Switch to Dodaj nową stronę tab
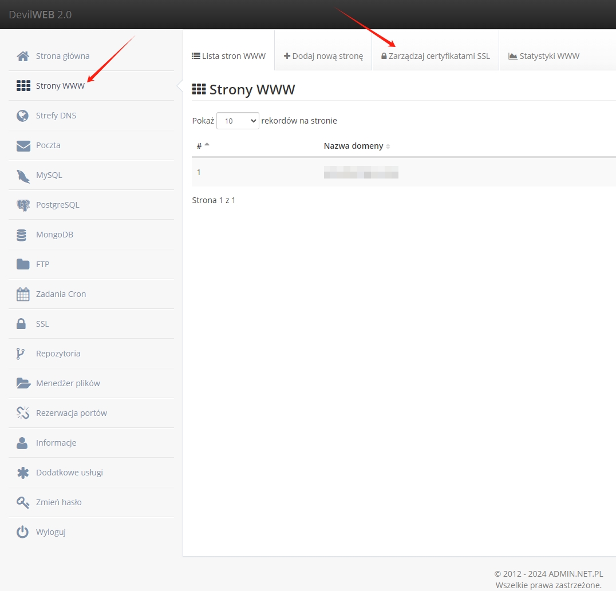The width and height of the screenshot is (616, 591). coord(323,56)
